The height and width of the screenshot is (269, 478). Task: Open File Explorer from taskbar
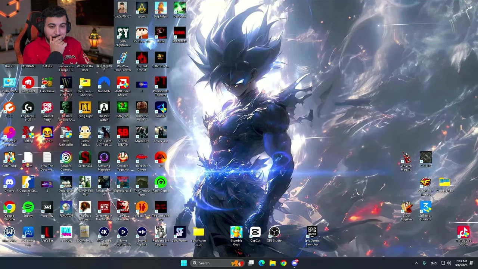click(273, 263)
